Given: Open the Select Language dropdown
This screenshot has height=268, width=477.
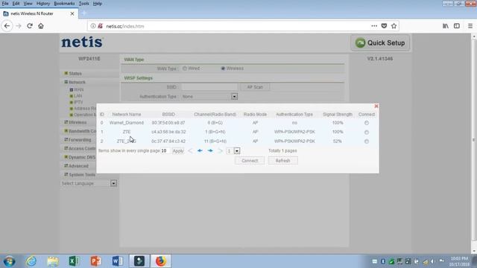Looking at the screenshot, I should coord(113,184).
